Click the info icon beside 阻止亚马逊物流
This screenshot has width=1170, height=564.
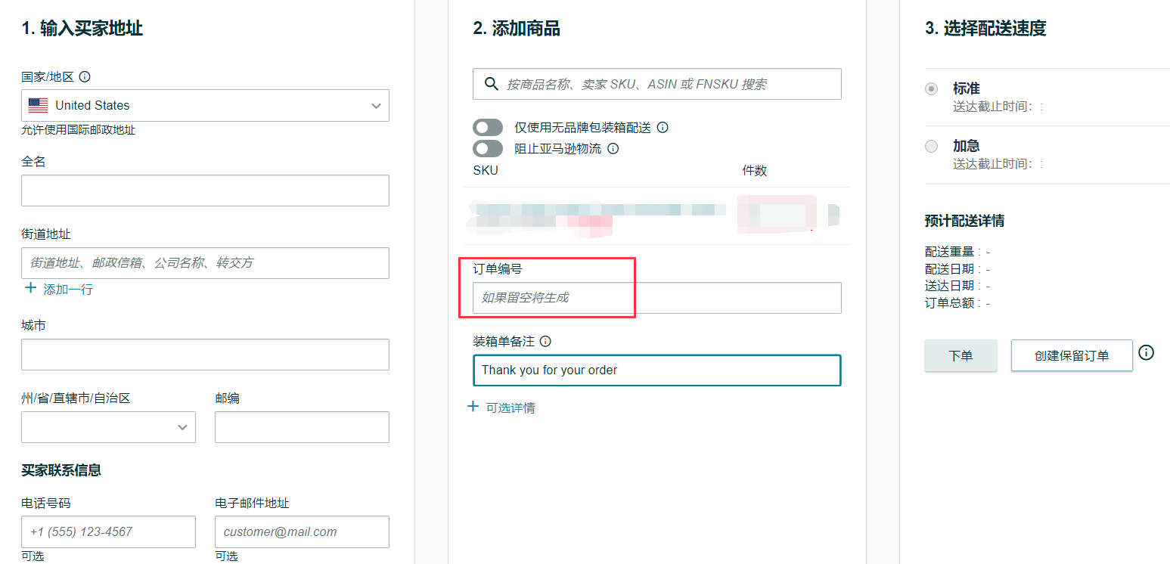(x=613, y=148)
